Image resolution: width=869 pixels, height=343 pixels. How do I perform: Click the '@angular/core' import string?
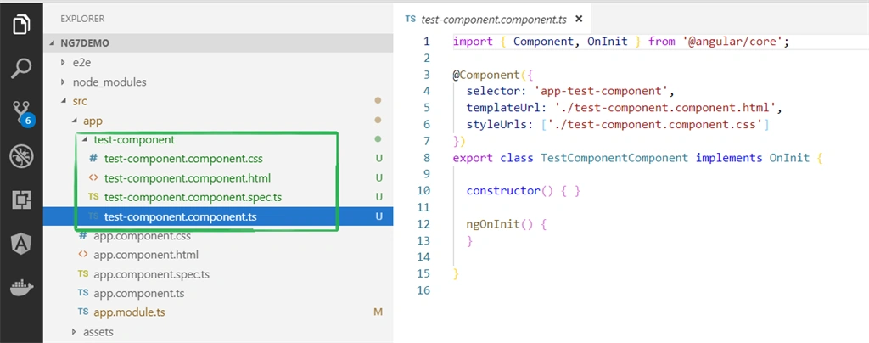coord(732,42)
